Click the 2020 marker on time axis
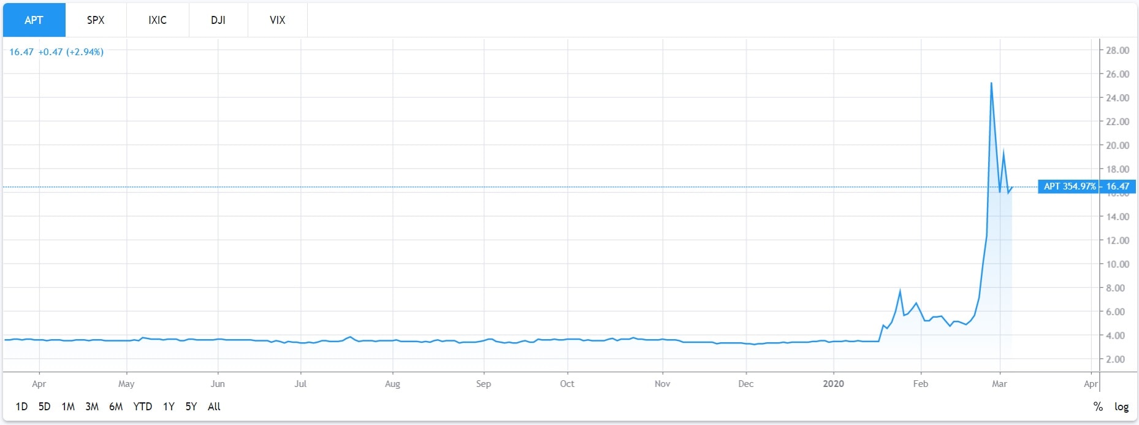1139x425 pixels. pyautogui.click(x=833, y=384)
